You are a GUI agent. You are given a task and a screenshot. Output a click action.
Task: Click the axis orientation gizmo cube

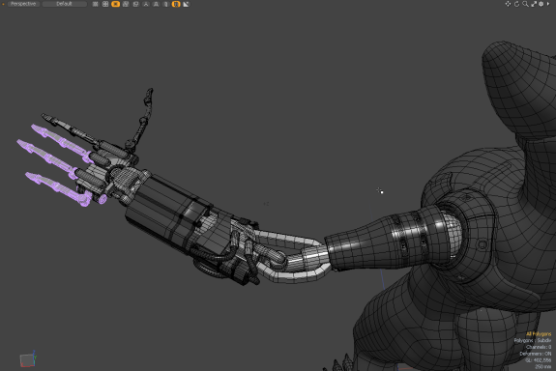(28, 359)
